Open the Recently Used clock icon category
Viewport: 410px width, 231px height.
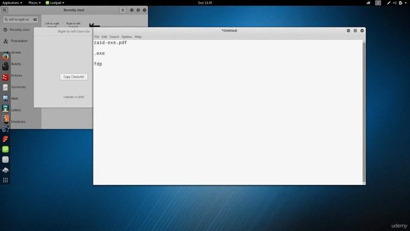[5, 30]
